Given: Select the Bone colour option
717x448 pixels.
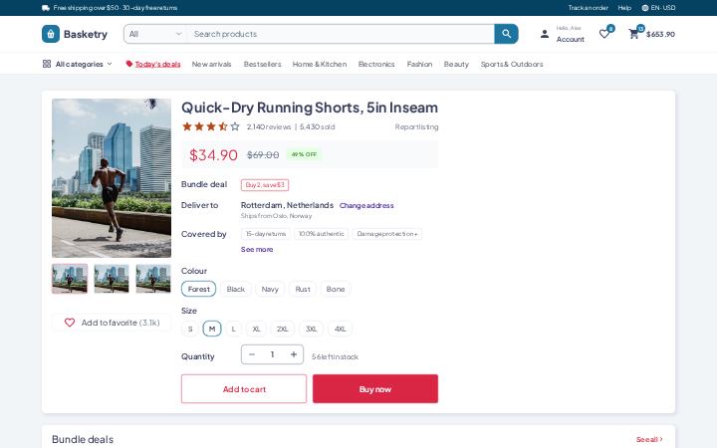Looking at the screenshot, I should (x=336, y=289).
